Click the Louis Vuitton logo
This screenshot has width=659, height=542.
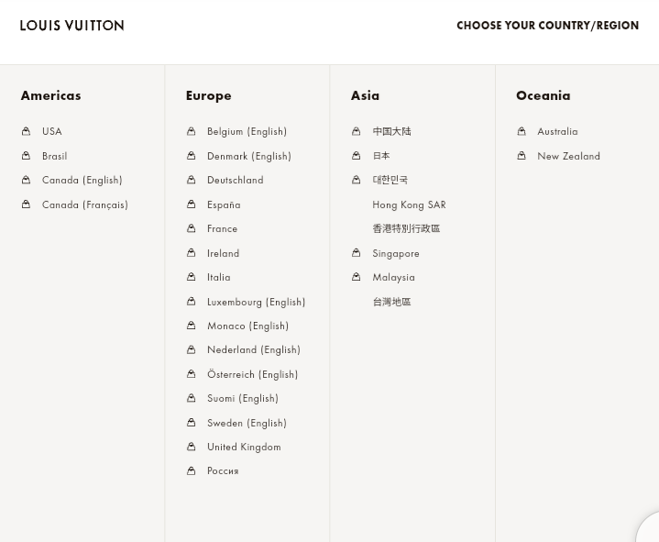point(72,26)
